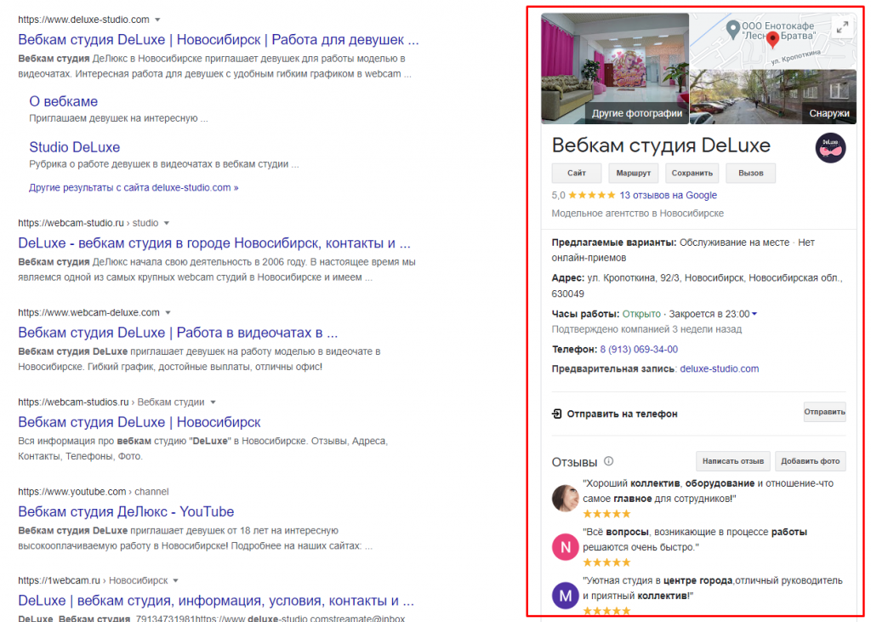
Task: Click 'Другие результаты с сайта deluxe-studio.com'
Action: click(134, 187)
